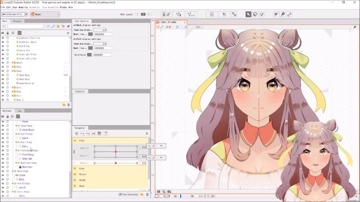This screenshot has width=360, height=202.
Task: Open the Window menu
Action: click(63, 7)
